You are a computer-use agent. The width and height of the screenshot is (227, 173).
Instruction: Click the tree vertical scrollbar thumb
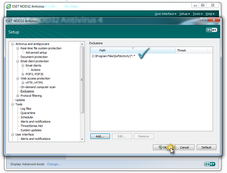pos(82,80)
